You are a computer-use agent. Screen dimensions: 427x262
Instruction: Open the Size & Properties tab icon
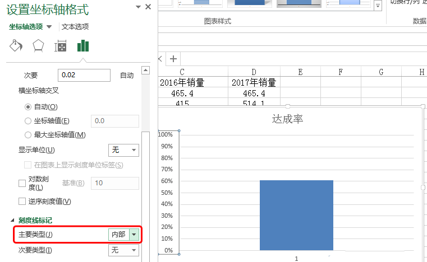60,46
